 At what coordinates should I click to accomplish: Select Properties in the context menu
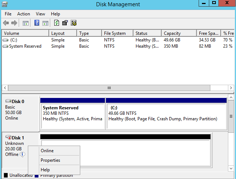pos(51,160)
